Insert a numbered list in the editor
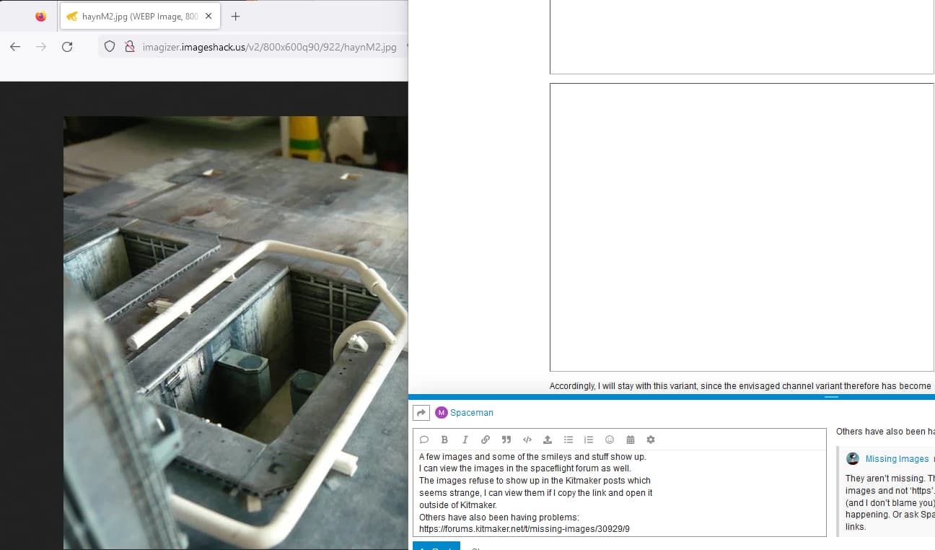 tap(589, 440)
